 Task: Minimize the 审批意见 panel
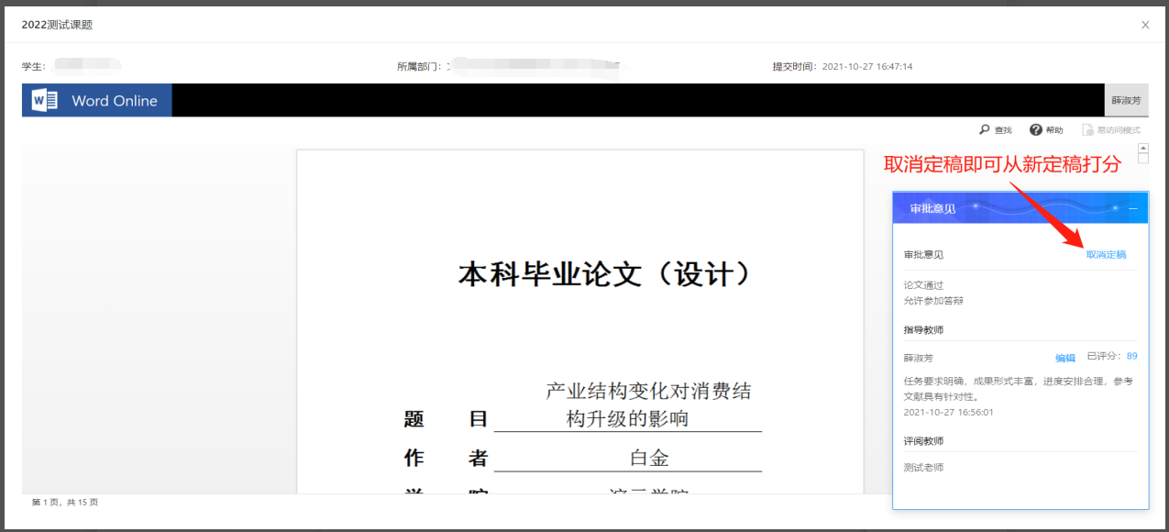[x=1133, y=209]
